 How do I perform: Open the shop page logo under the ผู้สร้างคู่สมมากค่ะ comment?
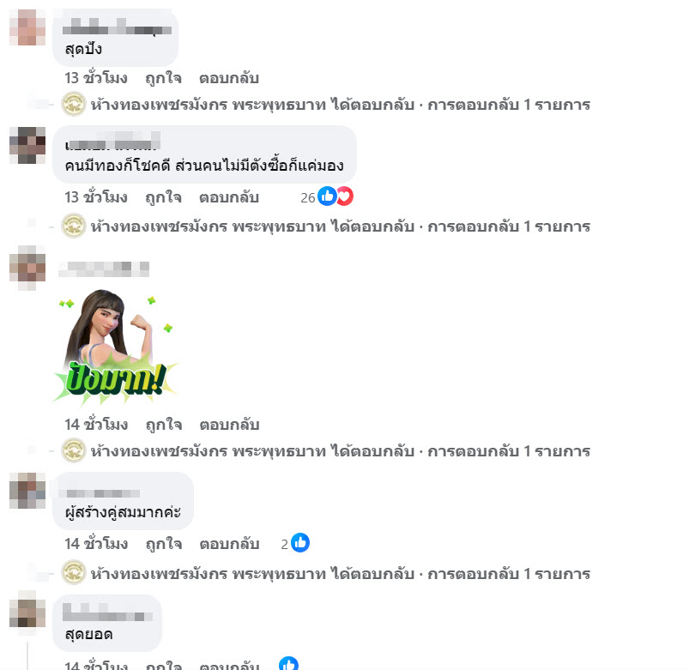click(74, 572)
